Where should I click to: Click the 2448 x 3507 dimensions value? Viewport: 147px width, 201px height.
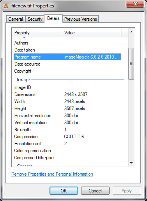coord(76,94)
